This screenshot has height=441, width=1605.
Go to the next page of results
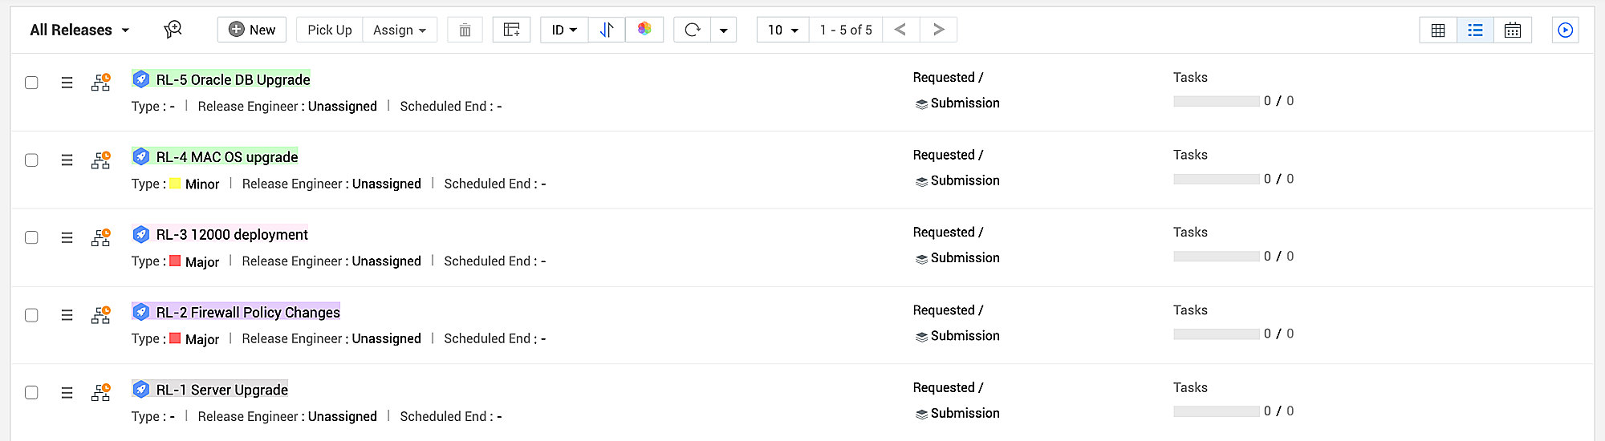[x=938, y=30]
